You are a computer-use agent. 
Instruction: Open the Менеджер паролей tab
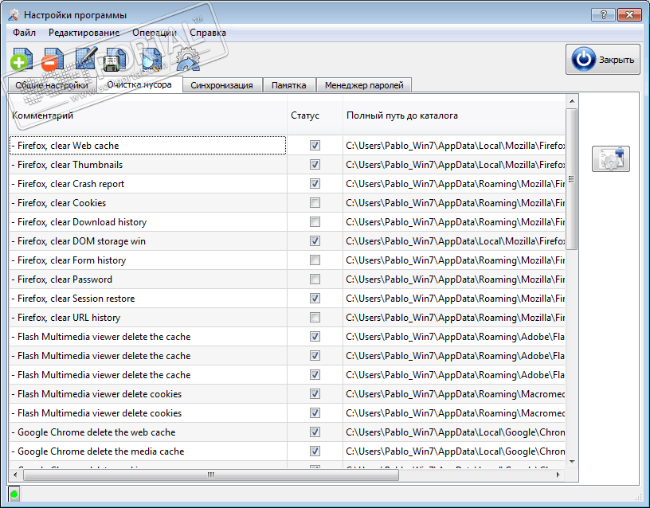tap(364, 85)
